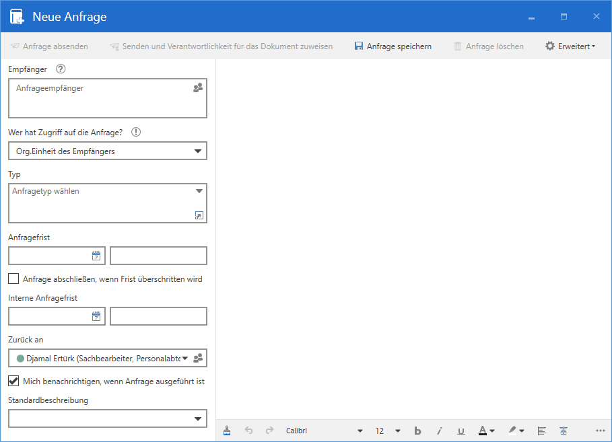
Task: Check 'Anfrage abschließen, wenn Frist überschritten wird'
Action: 13,279
